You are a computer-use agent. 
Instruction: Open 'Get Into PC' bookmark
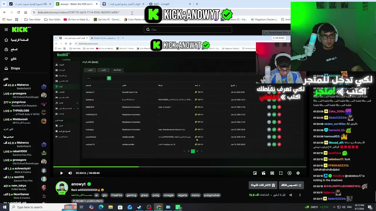click(107, 20)
